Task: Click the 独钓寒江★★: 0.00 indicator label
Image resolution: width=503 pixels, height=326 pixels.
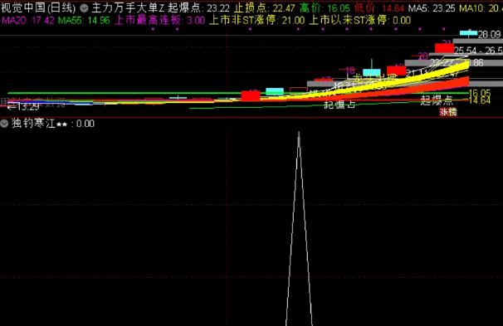Action: [53, 124]
